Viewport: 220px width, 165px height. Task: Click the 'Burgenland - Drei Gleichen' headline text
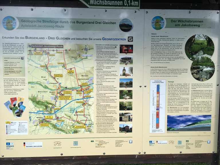coord(48,38)
